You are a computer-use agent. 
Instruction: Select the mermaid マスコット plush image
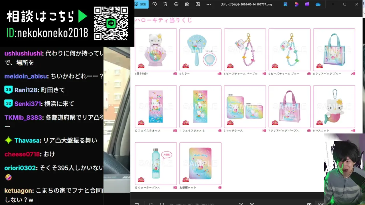[334, 106]
